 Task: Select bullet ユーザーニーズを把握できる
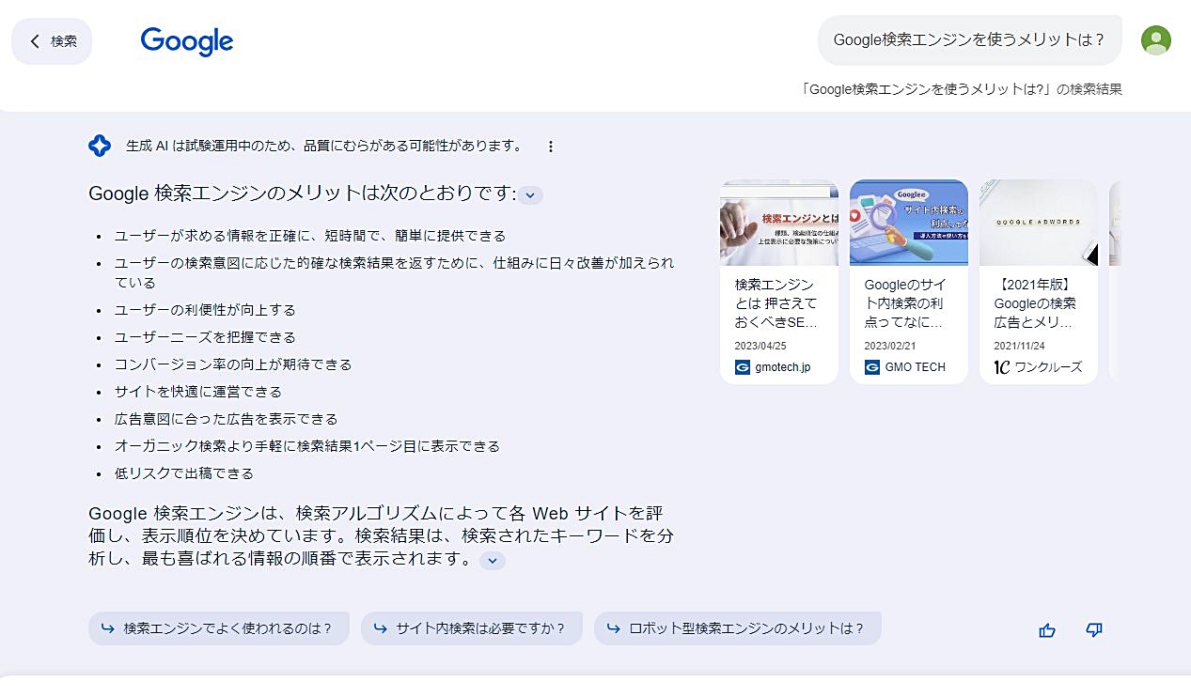pos(205,337)
